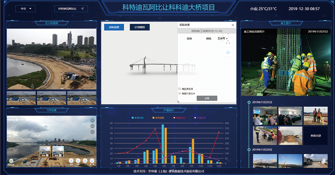335x175 pixels.
Task: Click the fullscreen icon in 720 panorama
Action: point(92,120)
